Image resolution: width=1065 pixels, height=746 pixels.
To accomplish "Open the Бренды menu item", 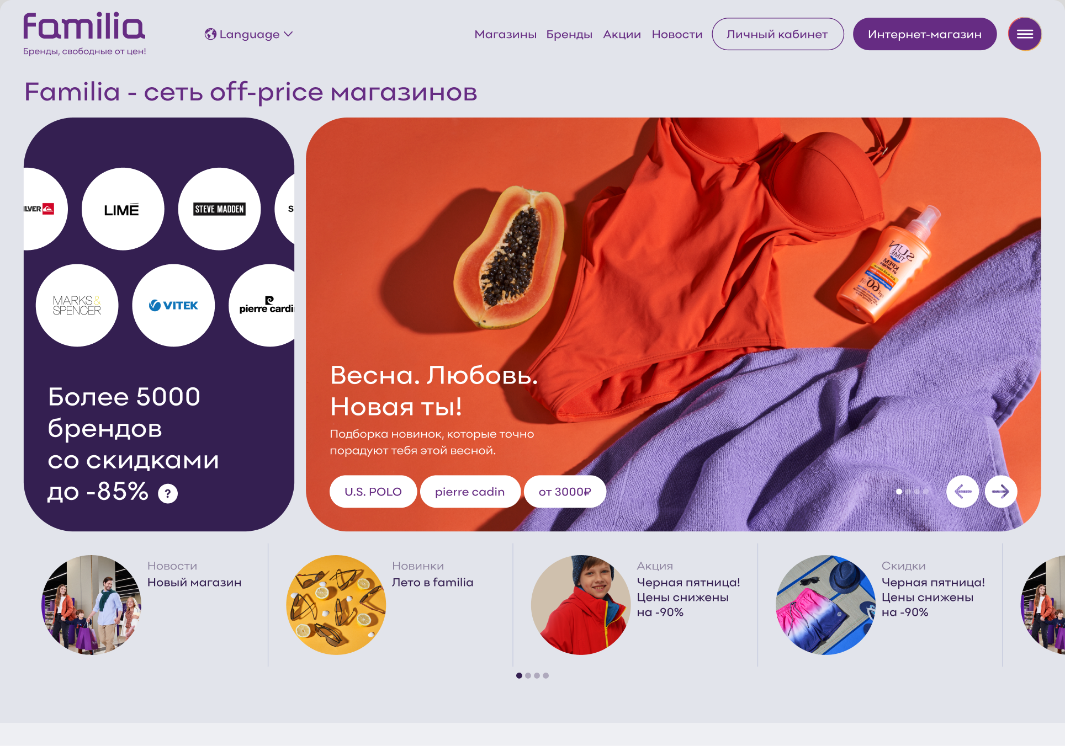I will tap(569, 34).
